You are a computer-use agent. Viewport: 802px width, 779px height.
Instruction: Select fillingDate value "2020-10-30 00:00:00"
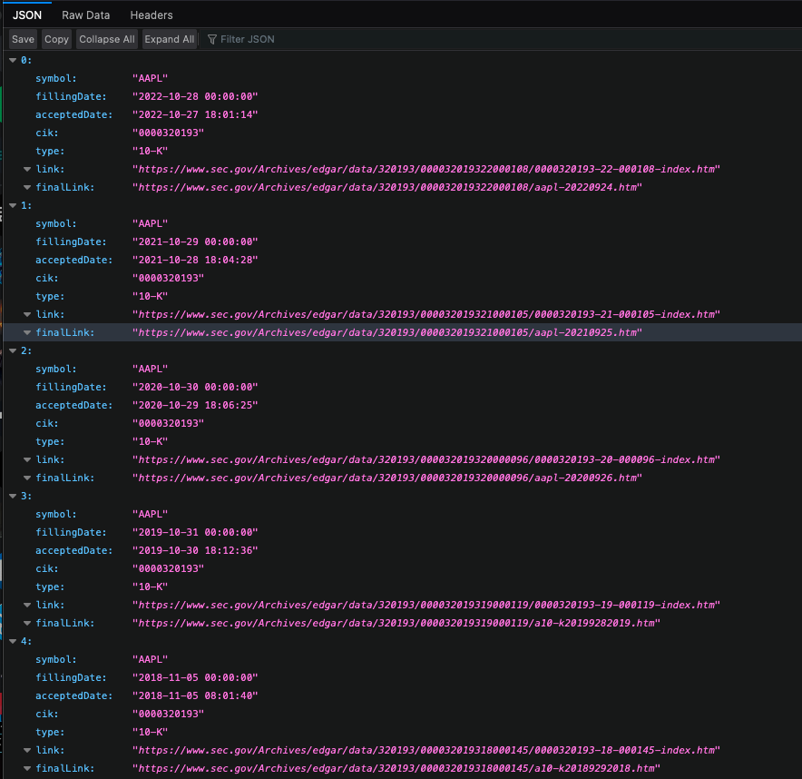click(x=195, y=388)
